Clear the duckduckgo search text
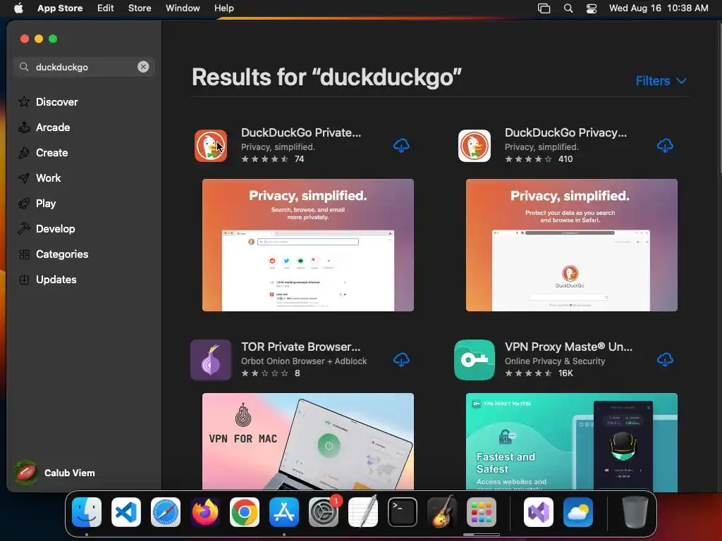The width and height of the screenshot is (722, 541). 143,67
